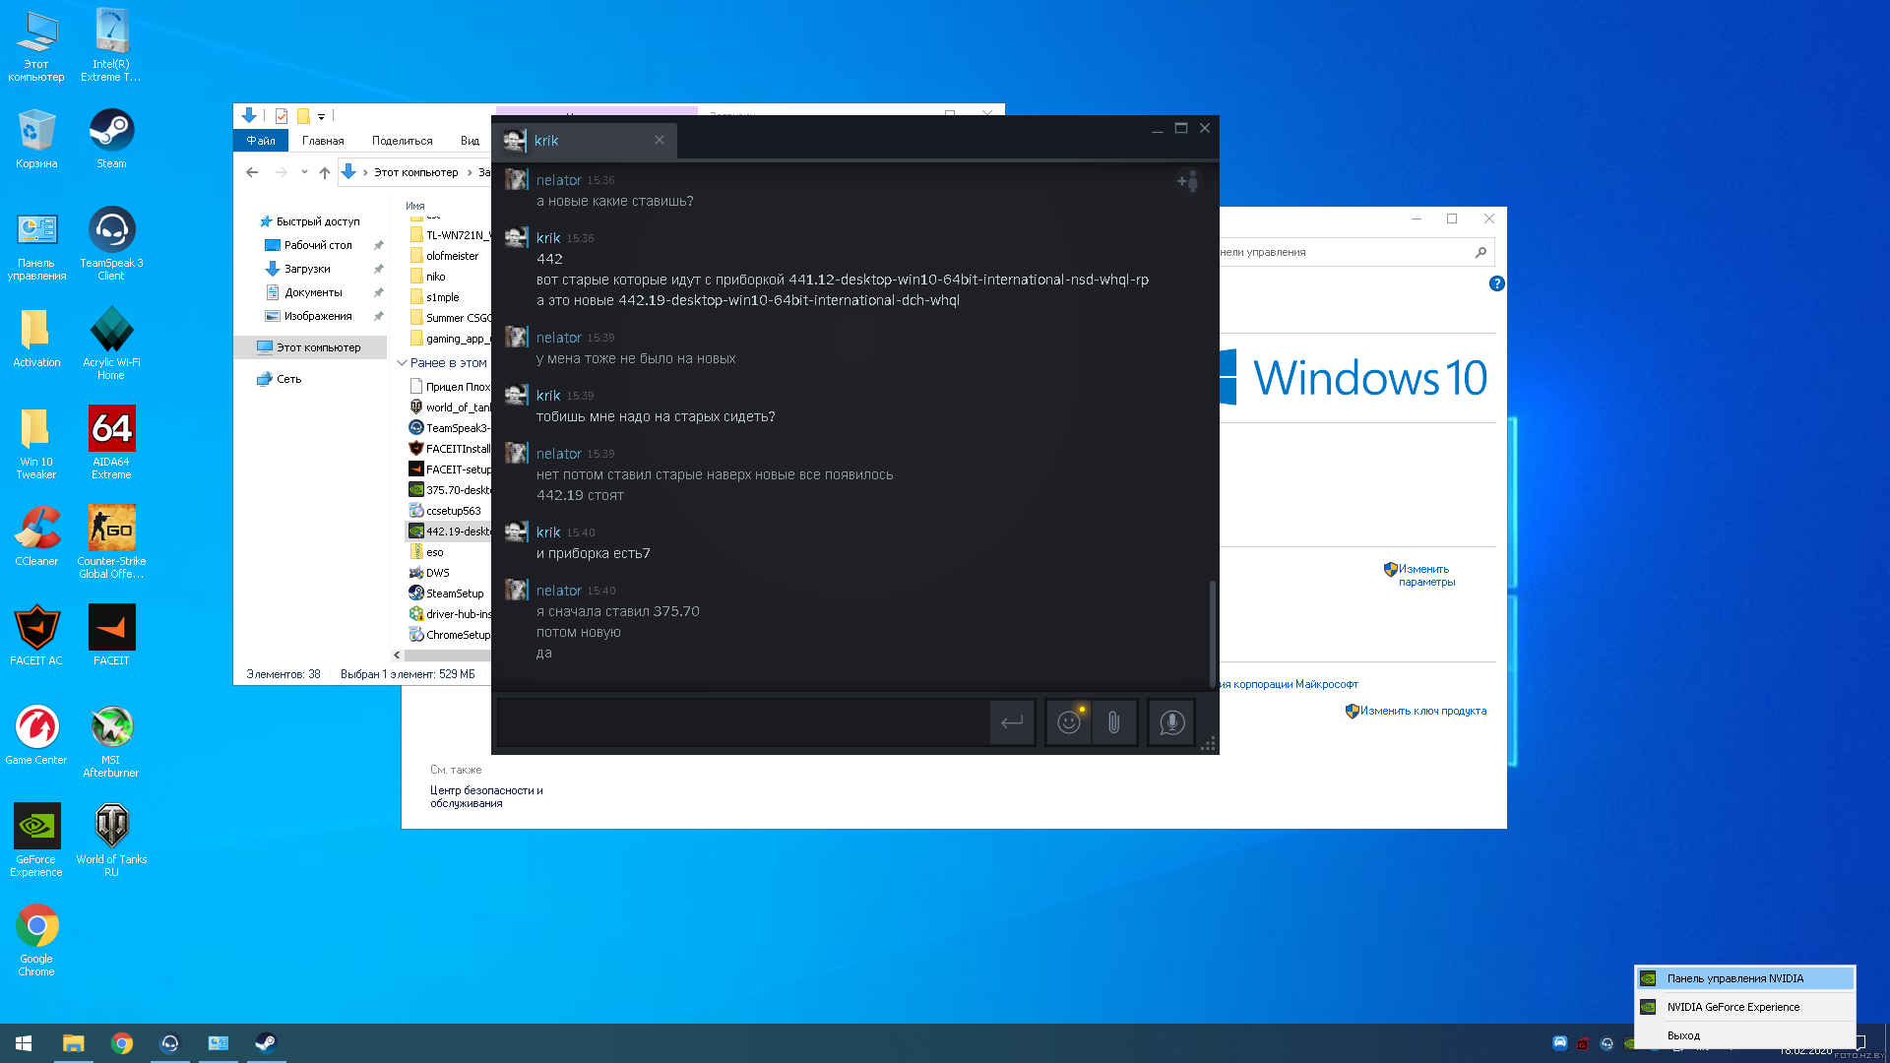Choose Выход in the NVIDIA tray menu

[1744, 1035]
